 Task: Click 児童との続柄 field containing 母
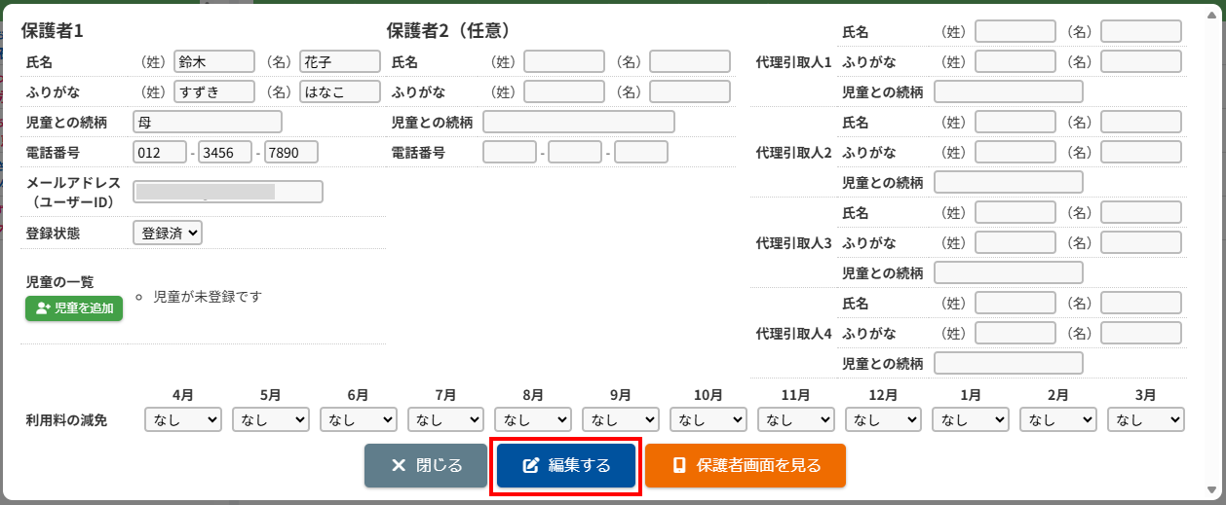208,123
